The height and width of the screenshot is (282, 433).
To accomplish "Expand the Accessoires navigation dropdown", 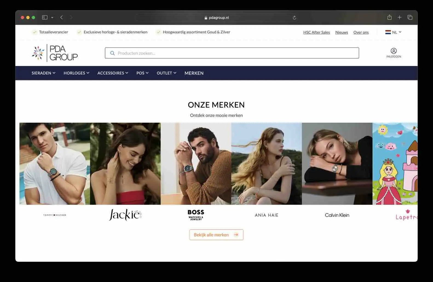I will click(x=113, y=73).
